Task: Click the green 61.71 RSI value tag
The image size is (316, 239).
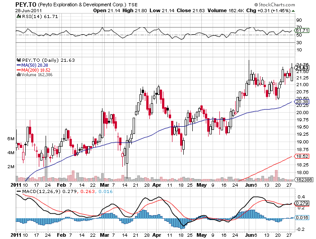Action: 302,30
